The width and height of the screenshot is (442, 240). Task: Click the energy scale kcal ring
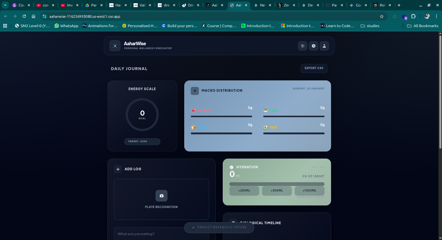tap(142, 115)
